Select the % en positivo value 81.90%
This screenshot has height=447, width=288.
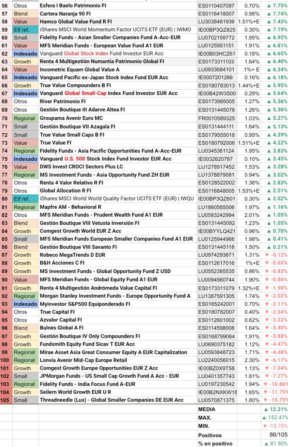point(275,443)
